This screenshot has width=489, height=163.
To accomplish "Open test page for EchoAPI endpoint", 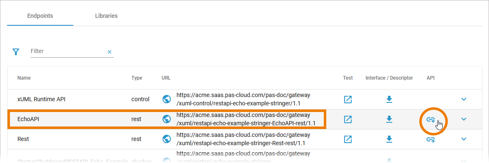I will [348, 119].
